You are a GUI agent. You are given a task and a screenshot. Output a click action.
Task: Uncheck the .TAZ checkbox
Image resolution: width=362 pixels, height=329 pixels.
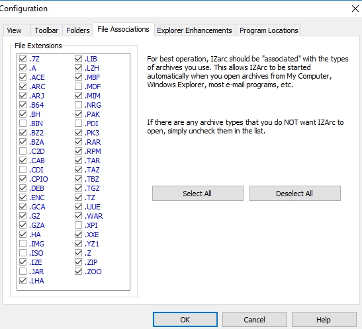point(79,170)
